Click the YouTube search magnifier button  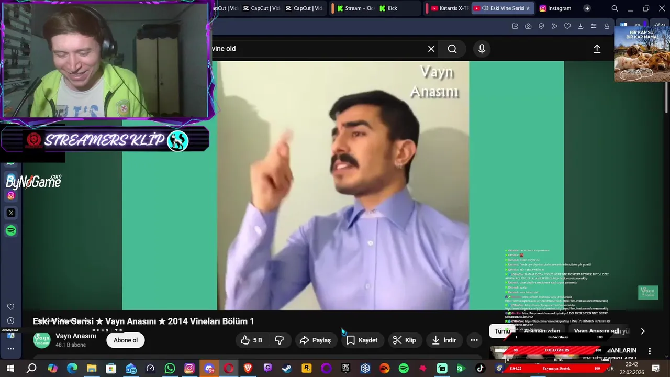(x=452, y=49)
